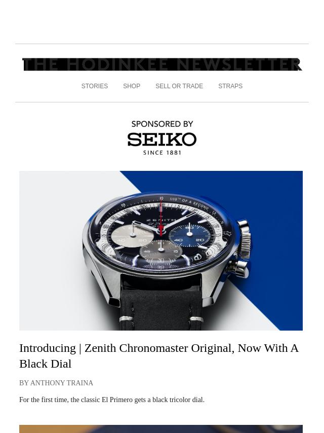Click the blue subdial on the watch
Image resolution: width=324 pixels, height=433 pixels.
click(x=189, y=235)
